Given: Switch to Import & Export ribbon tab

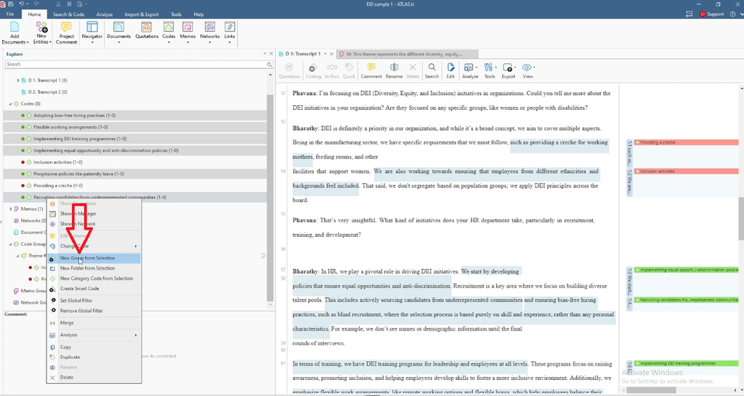Looking at the screenshot, I should coord(142,15).
